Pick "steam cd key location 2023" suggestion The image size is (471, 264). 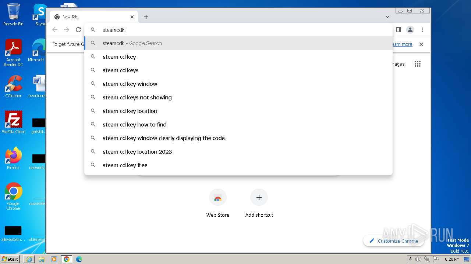coord(238,152)
